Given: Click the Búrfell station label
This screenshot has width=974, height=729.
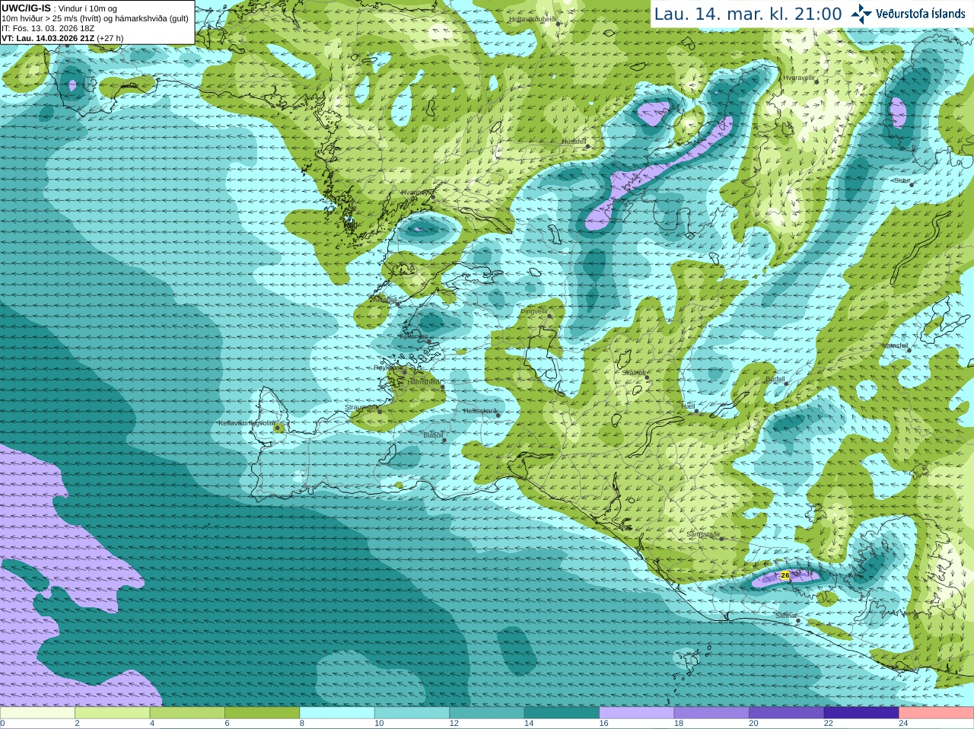Looking at the screenshot, I should [775, 379].
